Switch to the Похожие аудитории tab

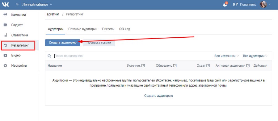click(83, 29)
